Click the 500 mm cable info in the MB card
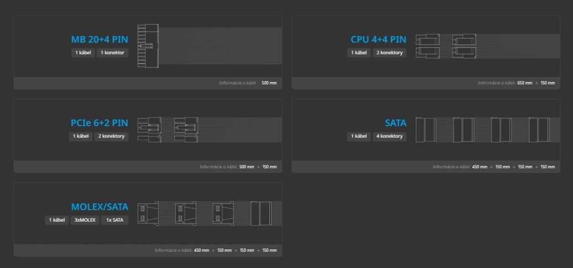The height and width of the screenshot is (268, 573). point(269,83)
